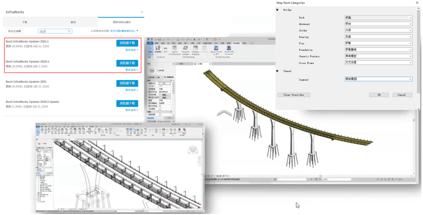This screenshot has width=423, height=215.
Task: Open the Segment mapping dropdown
Action: [x=379, y=79]
